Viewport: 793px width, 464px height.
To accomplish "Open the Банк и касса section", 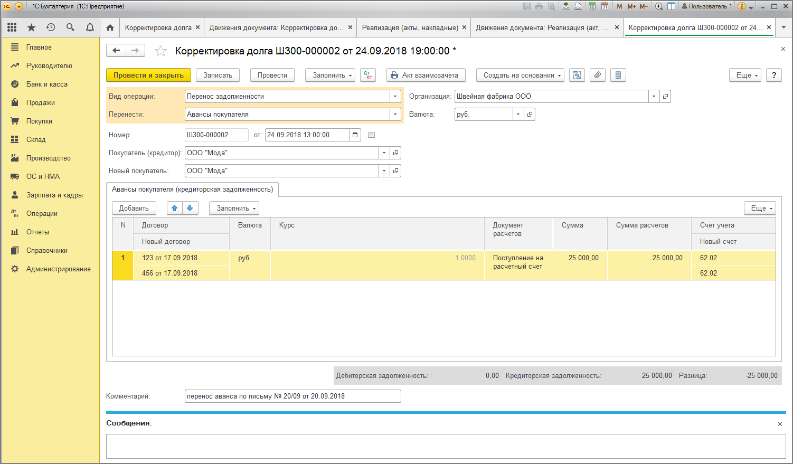I will tap(47, 84).
